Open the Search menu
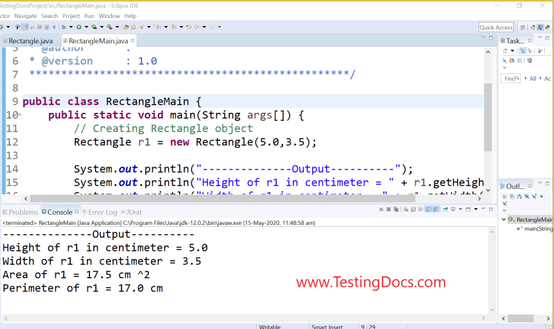554x329 pixels. pos(49,16)
